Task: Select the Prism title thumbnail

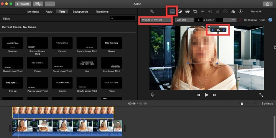Action: pos(112,83)
